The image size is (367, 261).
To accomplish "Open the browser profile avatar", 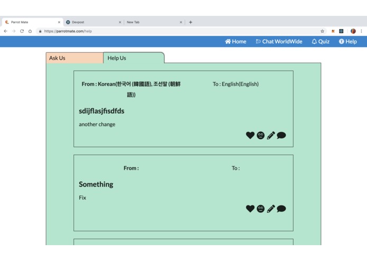I will coord(353,31).
